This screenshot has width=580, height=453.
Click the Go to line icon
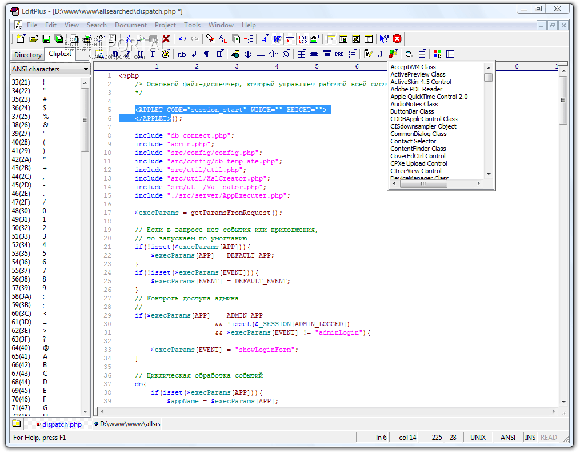click(x=248, y=39)
